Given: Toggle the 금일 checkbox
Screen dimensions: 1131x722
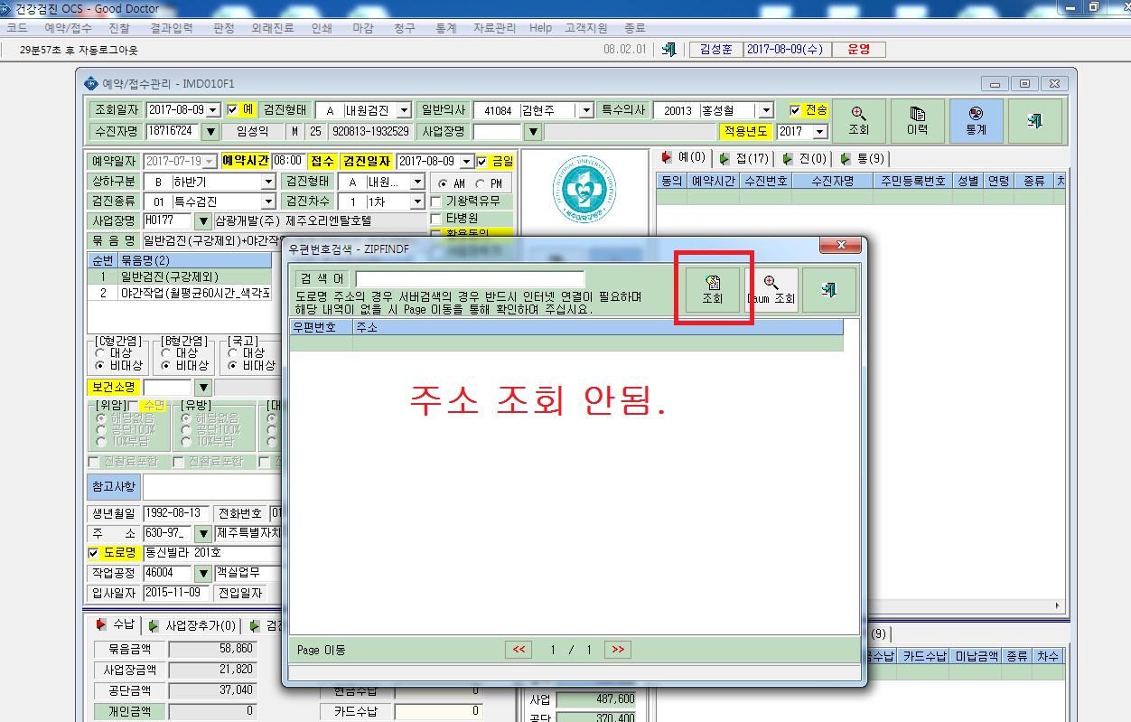Looking at the screenshot, I should [482, 162].
